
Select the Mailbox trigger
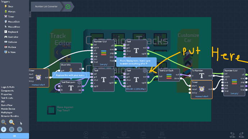(x=10, y=47)
